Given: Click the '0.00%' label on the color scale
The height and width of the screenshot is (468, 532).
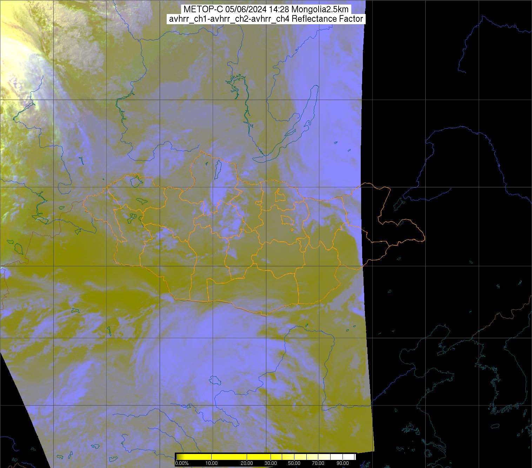Looking at the screenshot, I should (182, 463).
